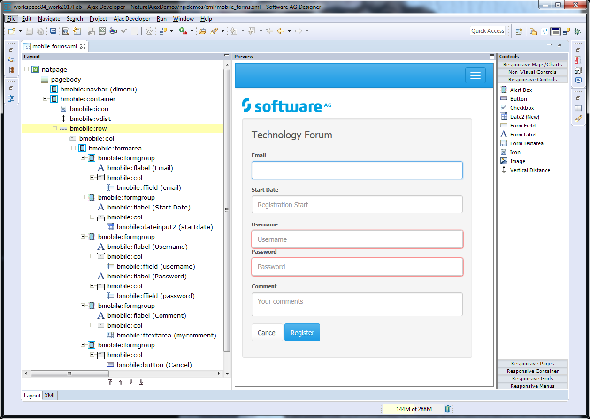
Task: Click the layout horizontal scrollbar thumb
Action: [69, 374]
